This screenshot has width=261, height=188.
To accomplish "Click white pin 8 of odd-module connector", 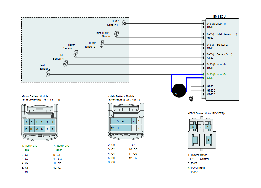I will (x=47, y=129).
